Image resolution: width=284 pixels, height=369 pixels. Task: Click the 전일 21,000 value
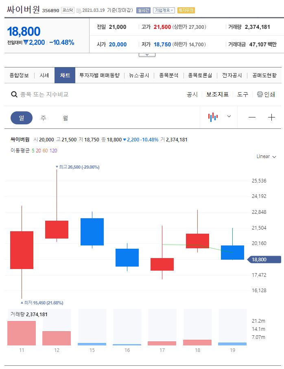118,27
